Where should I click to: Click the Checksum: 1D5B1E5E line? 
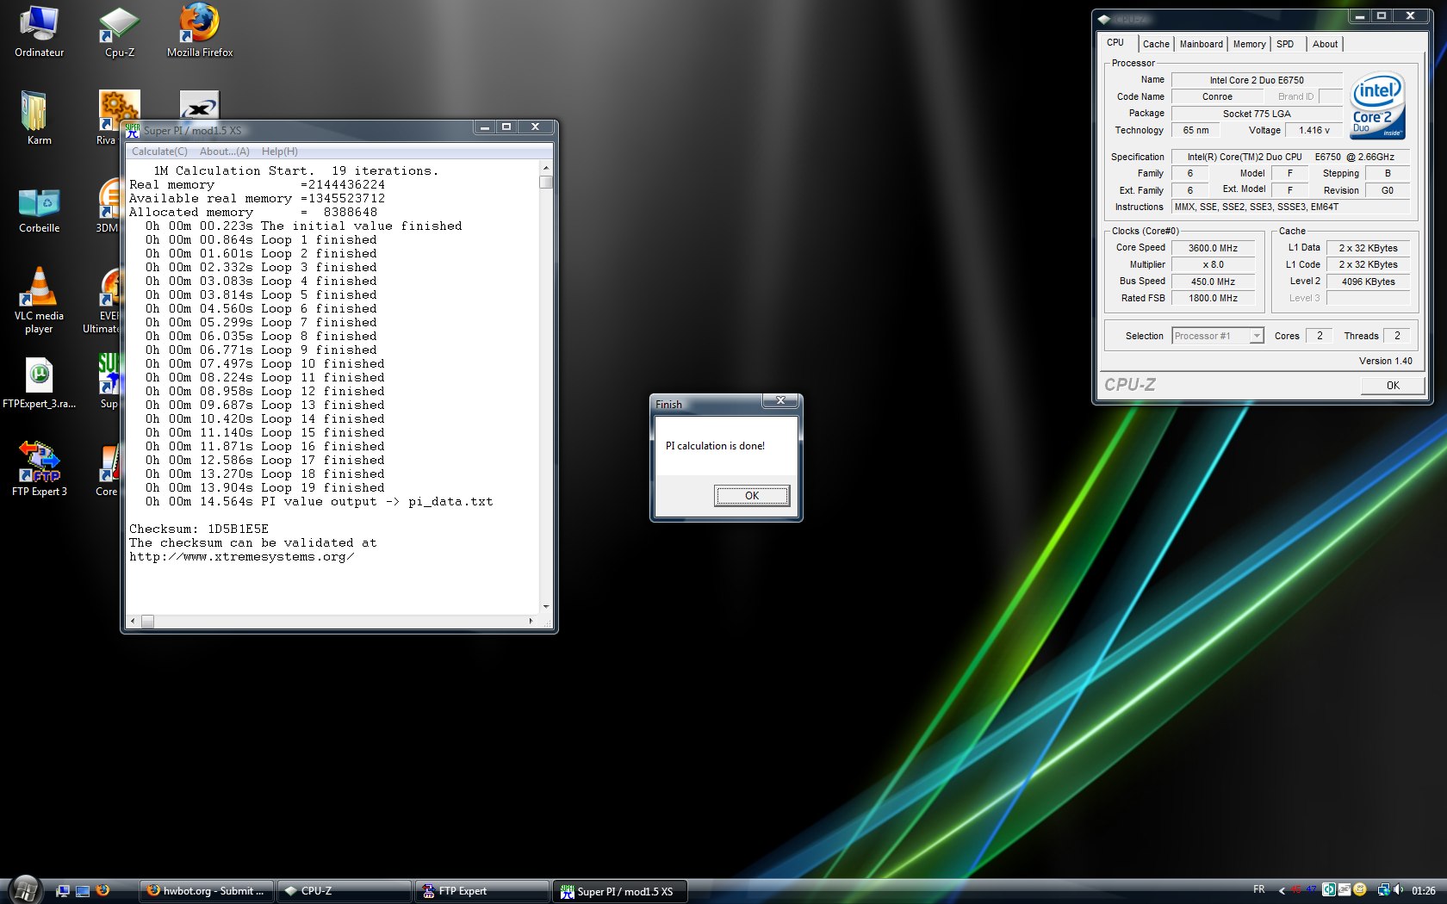pyautogui.click(x=199, y=529)
